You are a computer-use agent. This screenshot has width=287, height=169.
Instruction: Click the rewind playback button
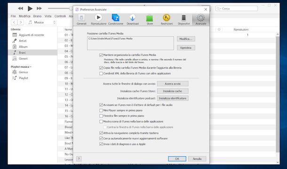coord(21,8)
